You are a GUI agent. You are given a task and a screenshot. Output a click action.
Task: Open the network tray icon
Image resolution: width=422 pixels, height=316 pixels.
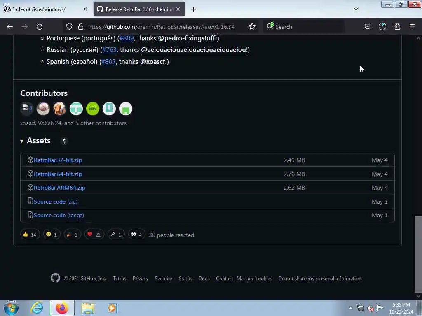click(361, 309)
